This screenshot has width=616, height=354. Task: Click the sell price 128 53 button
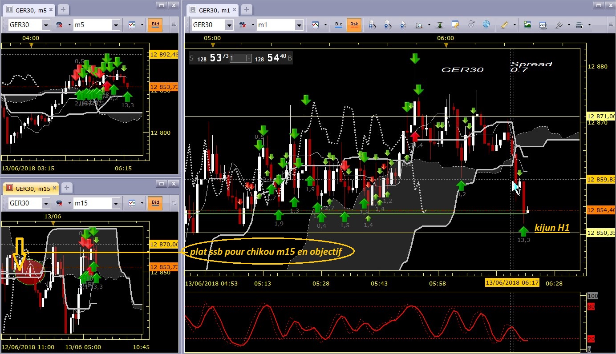[x=209, y=58]
